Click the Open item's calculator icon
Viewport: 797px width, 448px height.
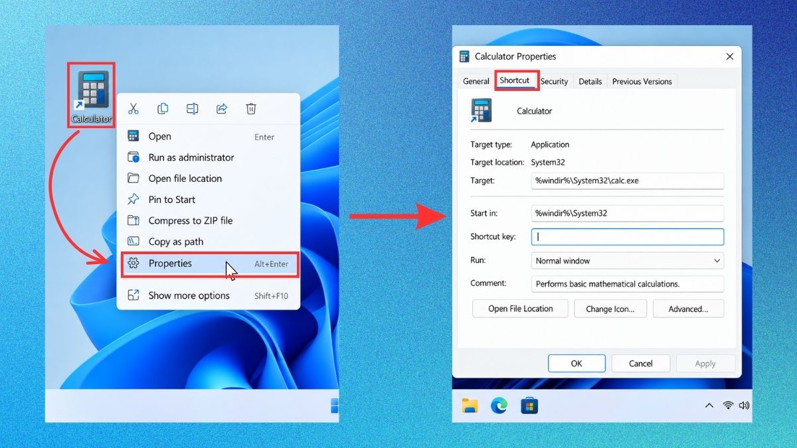coord(133,136)
